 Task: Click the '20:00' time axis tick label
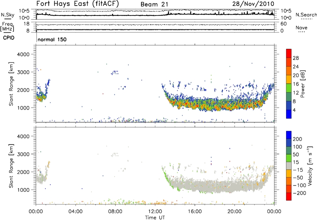[x=234, y=212]
